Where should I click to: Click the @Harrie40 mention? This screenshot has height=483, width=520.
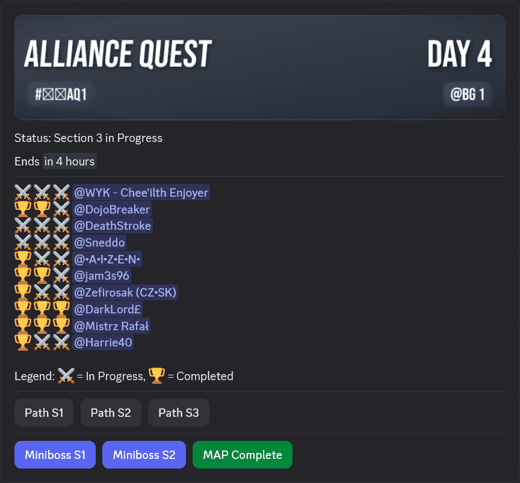102,343
